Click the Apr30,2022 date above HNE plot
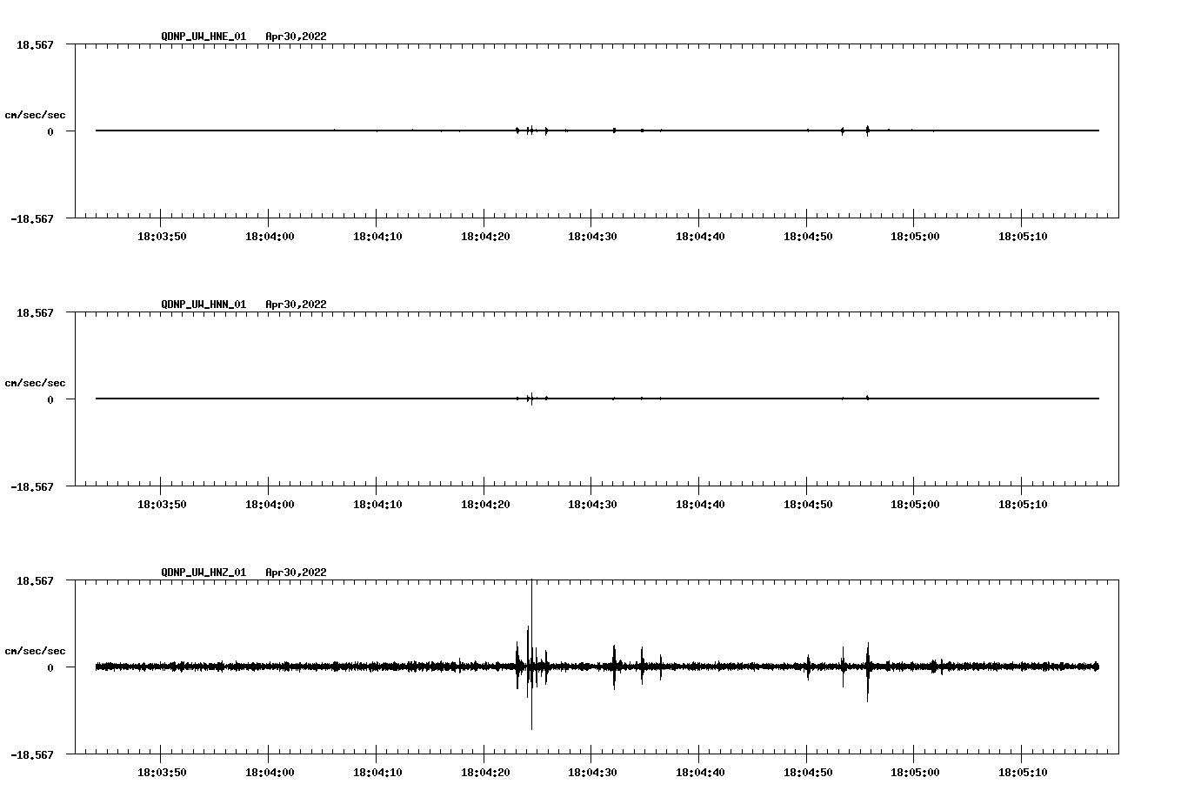The image size is (1181, 804). (x=296, y=37)
